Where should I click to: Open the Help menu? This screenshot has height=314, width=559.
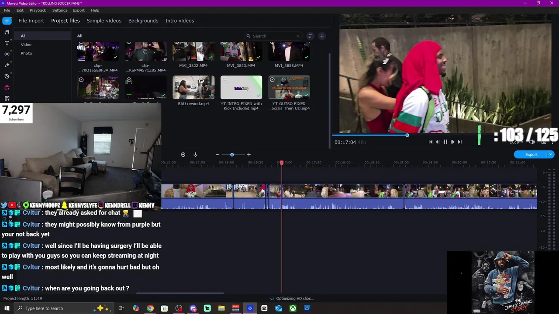pos(95,10)
